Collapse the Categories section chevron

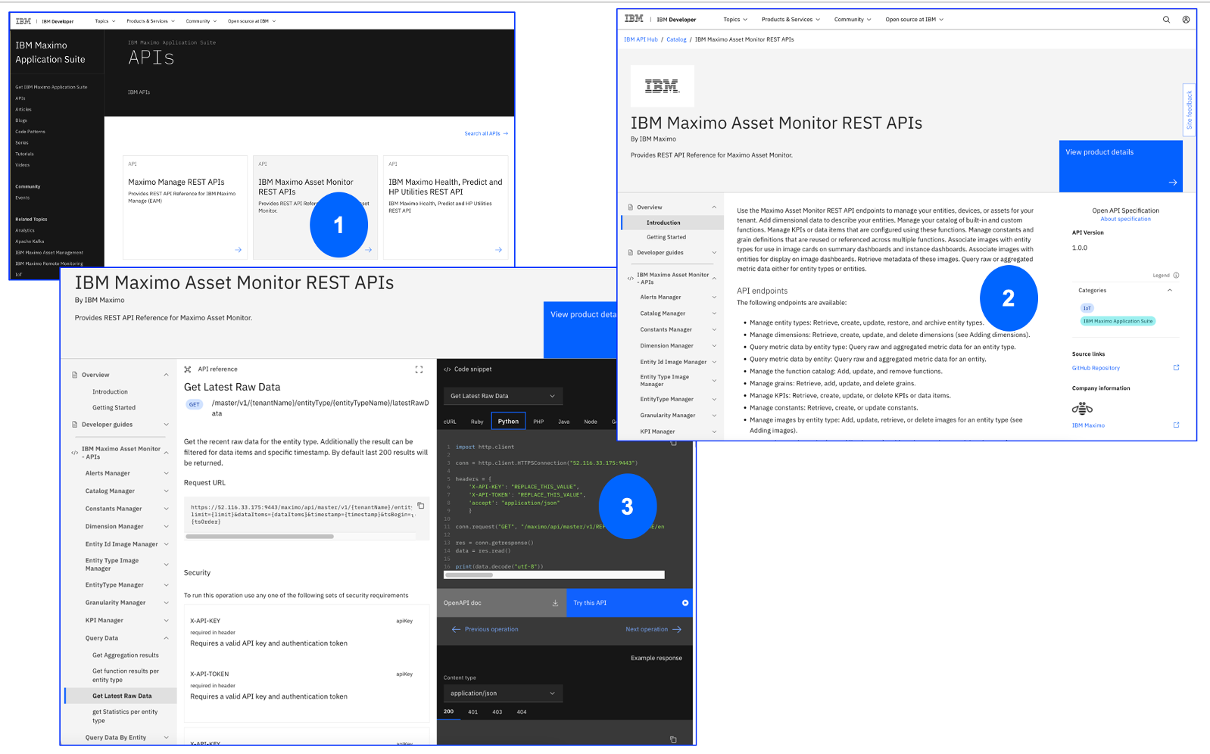point(1169,291)
